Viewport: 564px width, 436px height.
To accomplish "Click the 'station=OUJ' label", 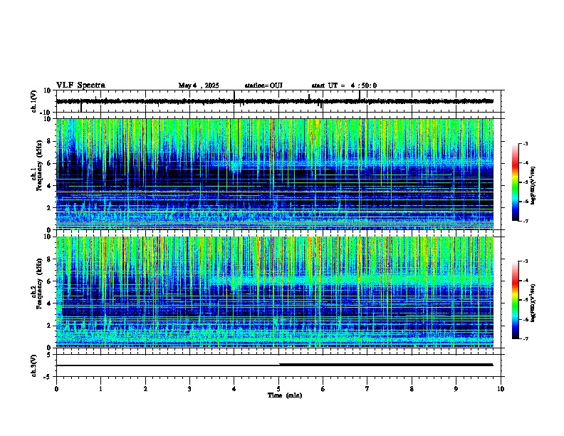I will (x=263, y=85).
